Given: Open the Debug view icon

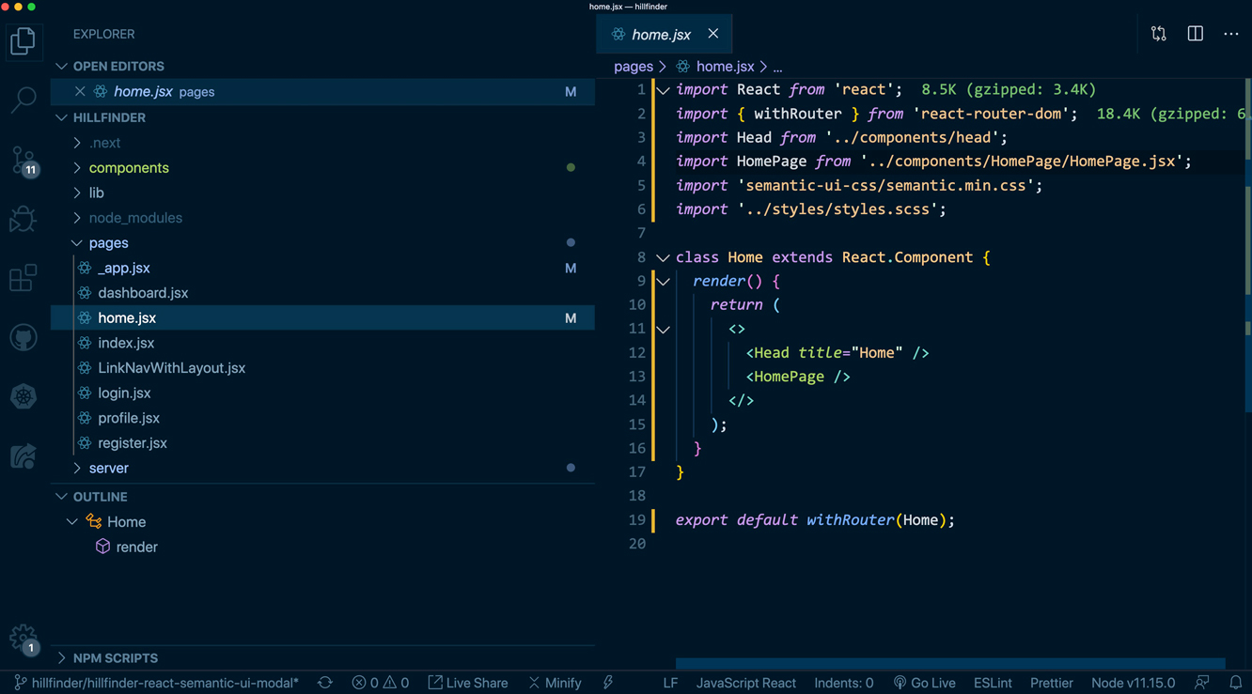Looking at the screenshot, I should pos(23,219).
